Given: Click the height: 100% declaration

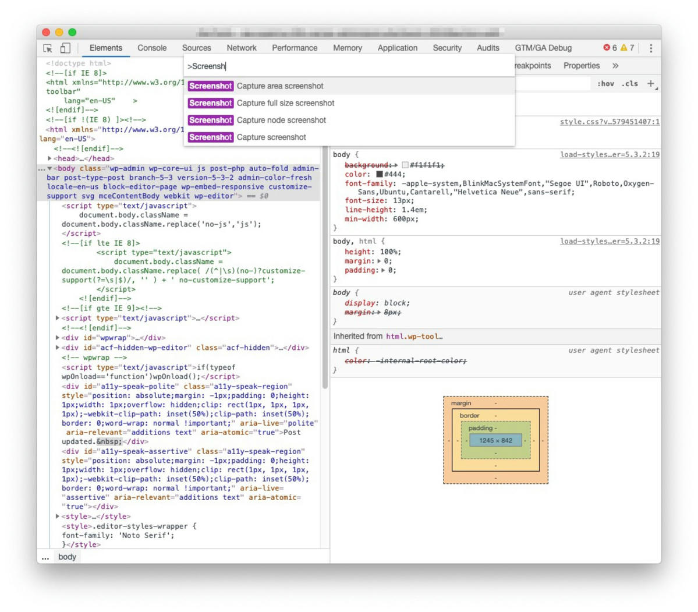Looking at the screenshot, I should (373, 252).
